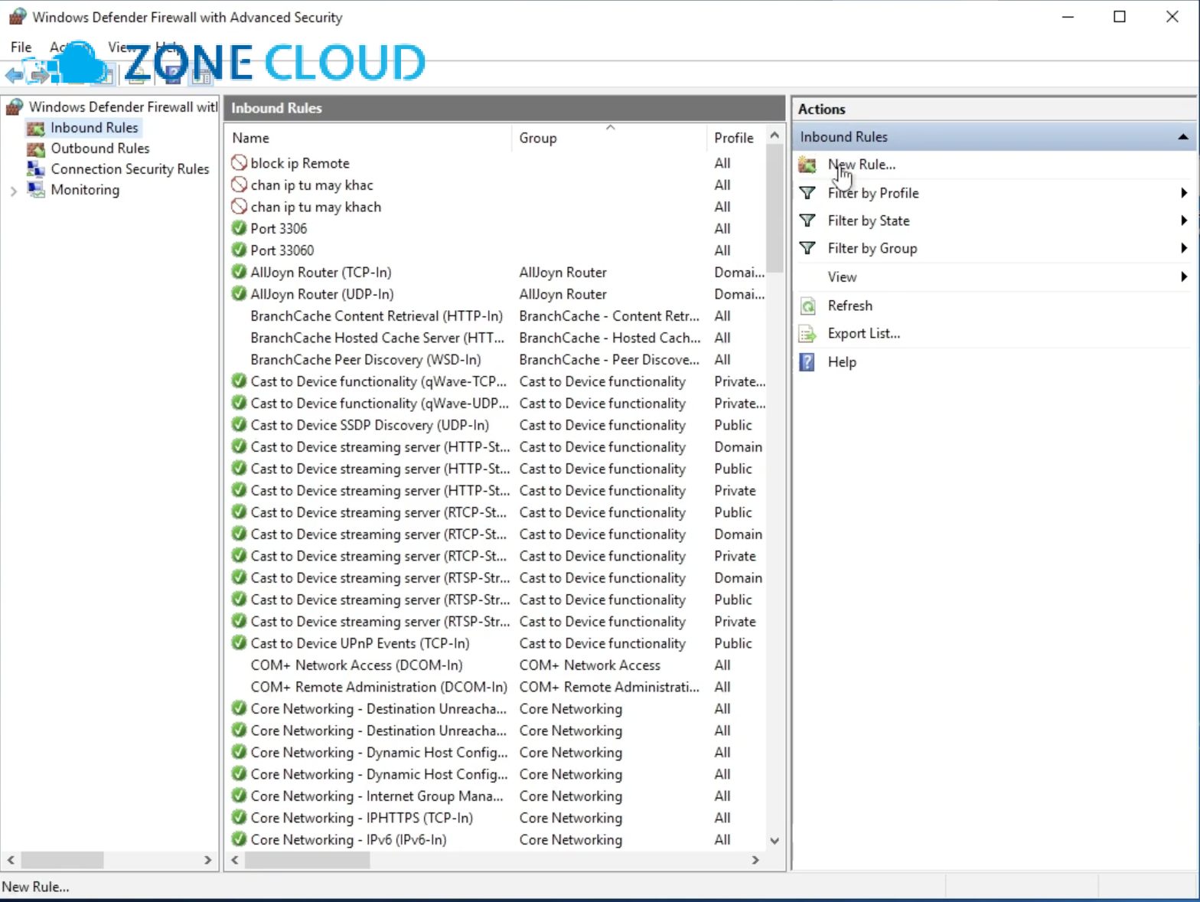Click the Filter by Group funnel icon
1200x902 pixels.
pyautogui.click(x=807, y=248)
